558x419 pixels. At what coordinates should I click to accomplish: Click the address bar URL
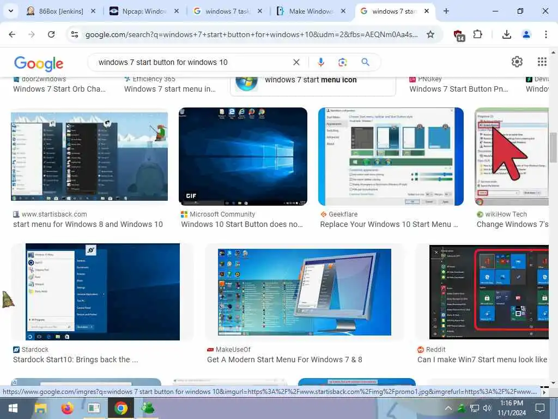251,34
